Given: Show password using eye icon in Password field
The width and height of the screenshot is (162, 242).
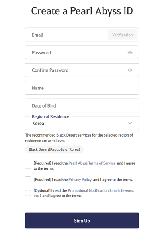Looking at the screenshot, I should pos(130,52).
